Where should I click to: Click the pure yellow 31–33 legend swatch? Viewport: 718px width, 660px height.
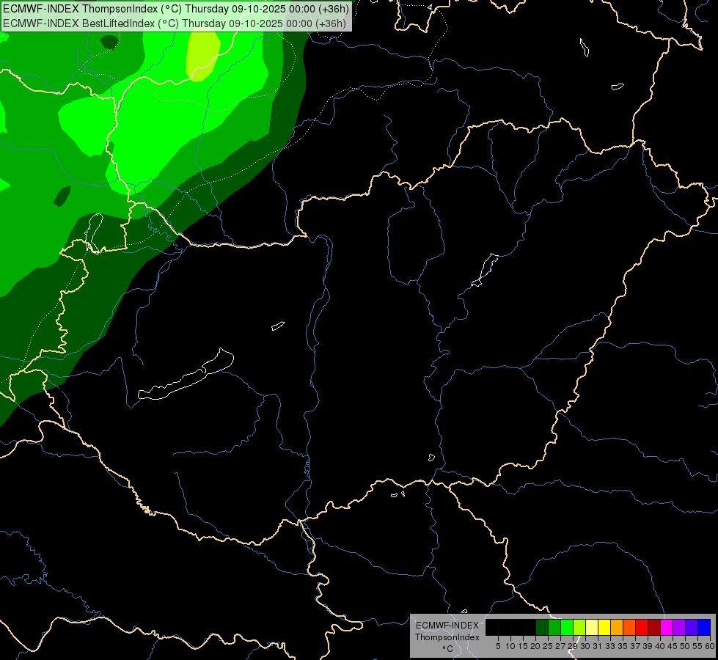(x=604, y=627)
